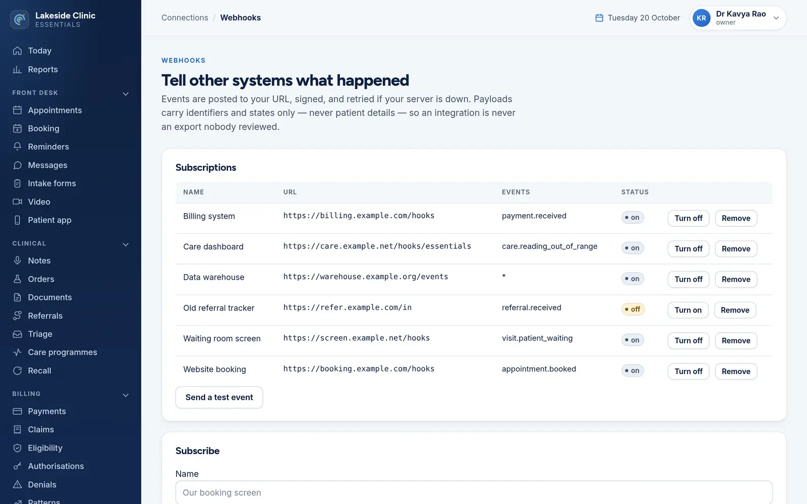
Task: Click the Referrals route icon
Action: (x=17, y=316)
